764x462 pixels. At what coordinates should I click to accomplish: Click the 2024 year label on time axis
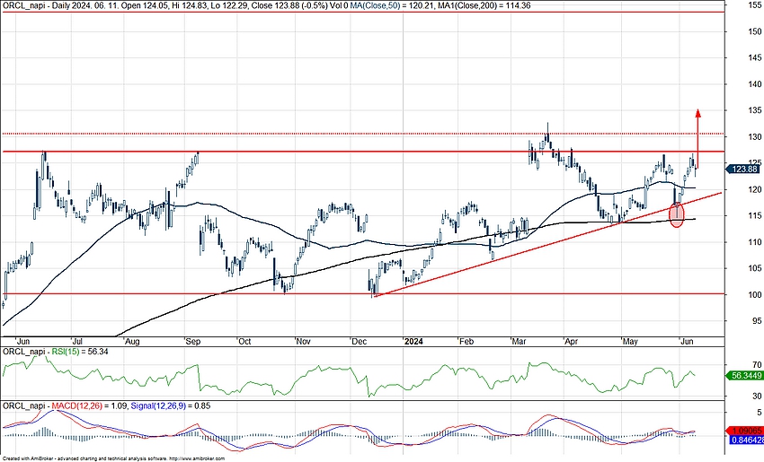click(x=413, y=342)
